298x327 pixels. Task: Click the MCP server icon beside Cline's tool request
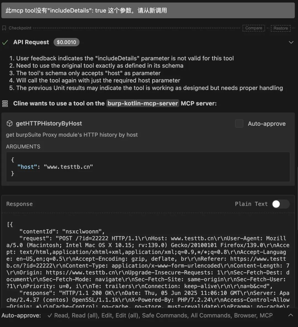tap(5, 103)
